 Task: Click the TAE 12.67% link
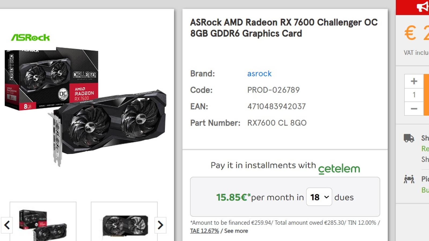[204, 231]
